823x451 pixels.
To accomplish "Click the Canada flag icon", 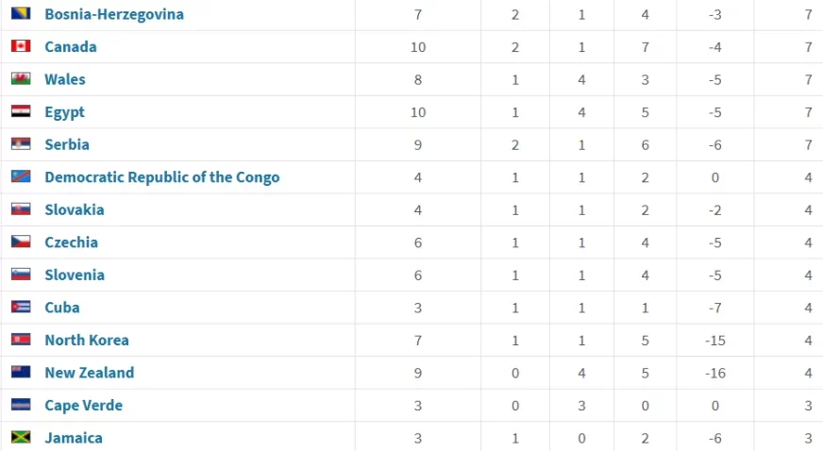I will pos(21,46).
